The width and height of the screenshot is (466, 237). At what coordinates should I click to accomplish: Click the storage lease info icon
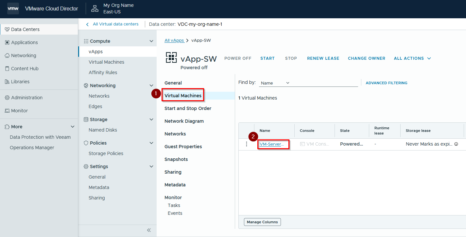tap(456, 144)
